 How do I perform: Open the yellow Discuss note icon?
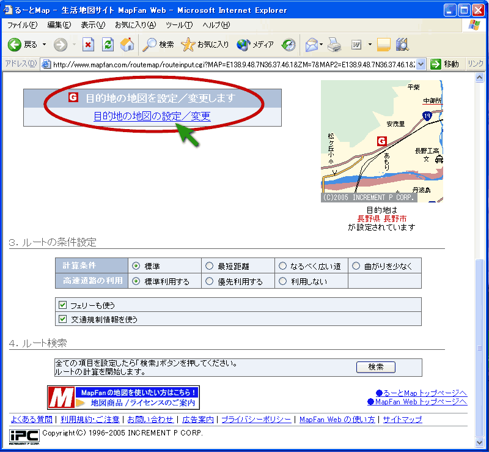click(x=384, y=45)
